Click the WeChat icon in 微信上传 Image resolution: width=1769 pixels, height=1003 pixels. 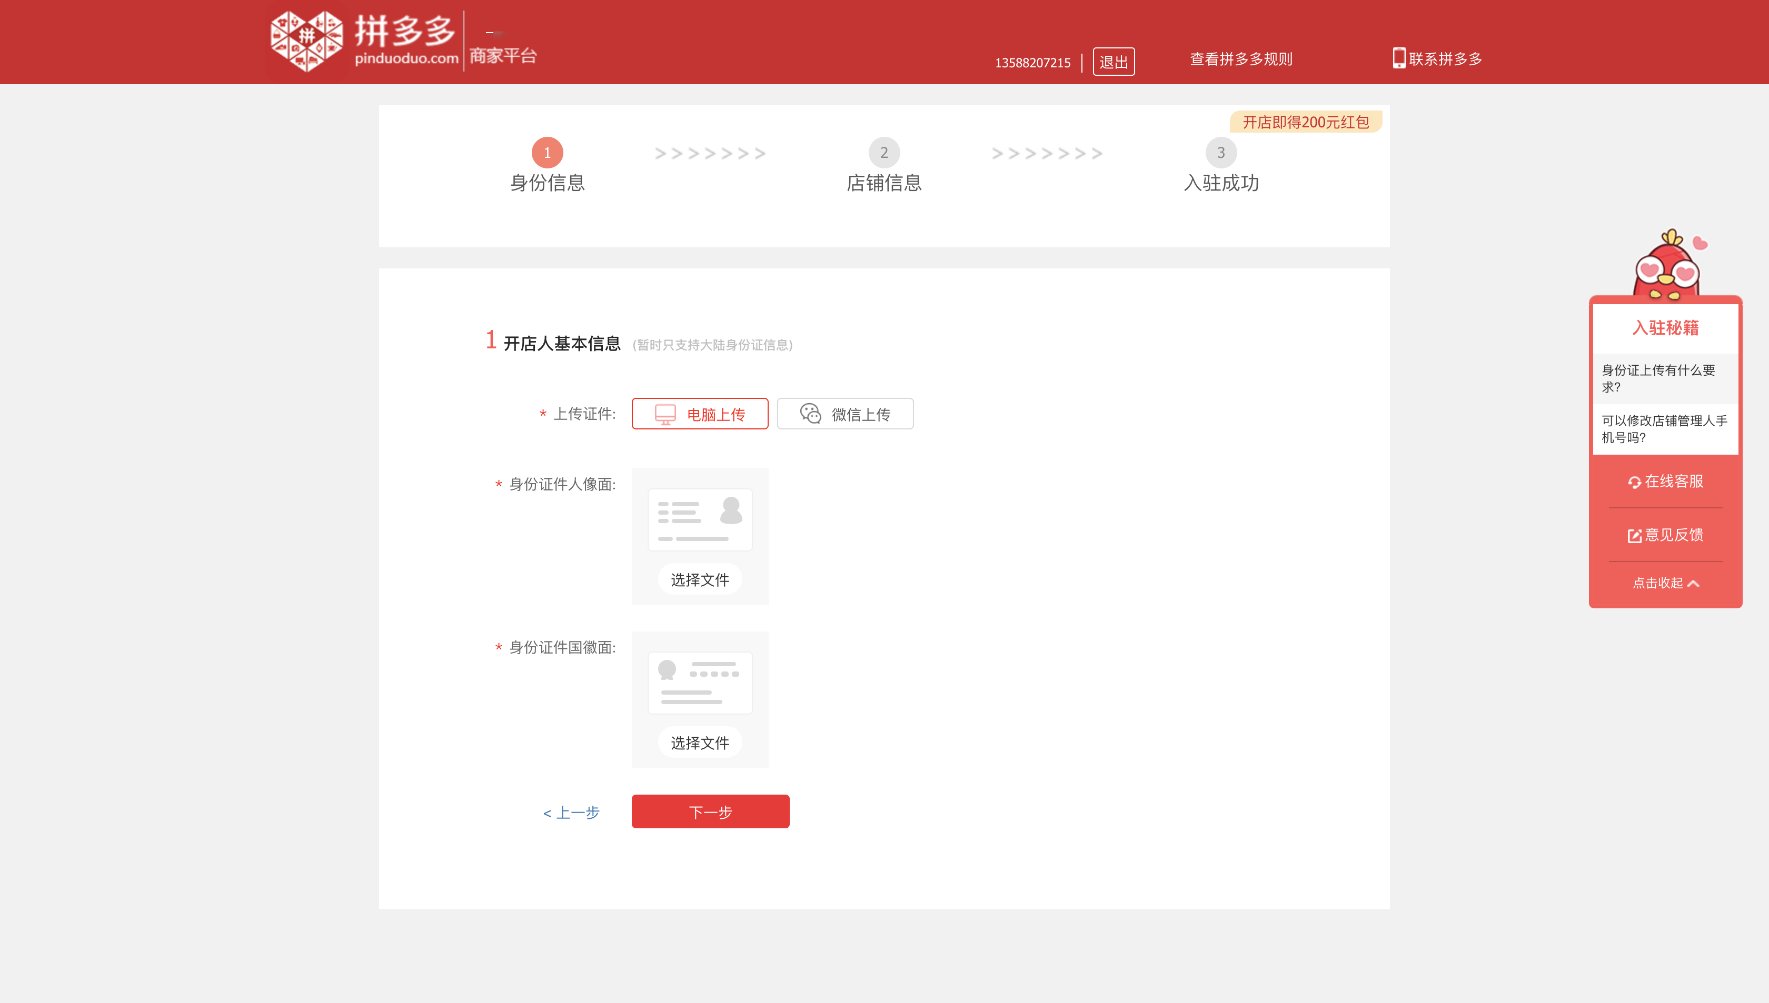point(810,413)
